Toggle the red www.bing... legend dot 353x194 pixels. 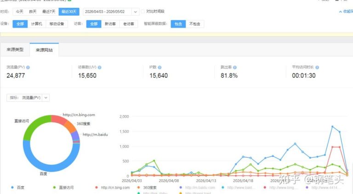(265, 187)
